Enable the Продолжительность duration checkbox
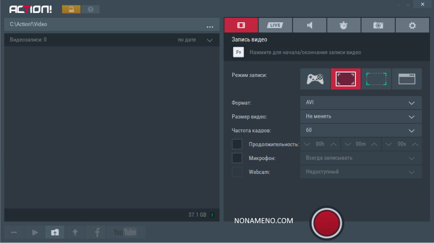Viewport: 434px width, 243px height. 238,144
